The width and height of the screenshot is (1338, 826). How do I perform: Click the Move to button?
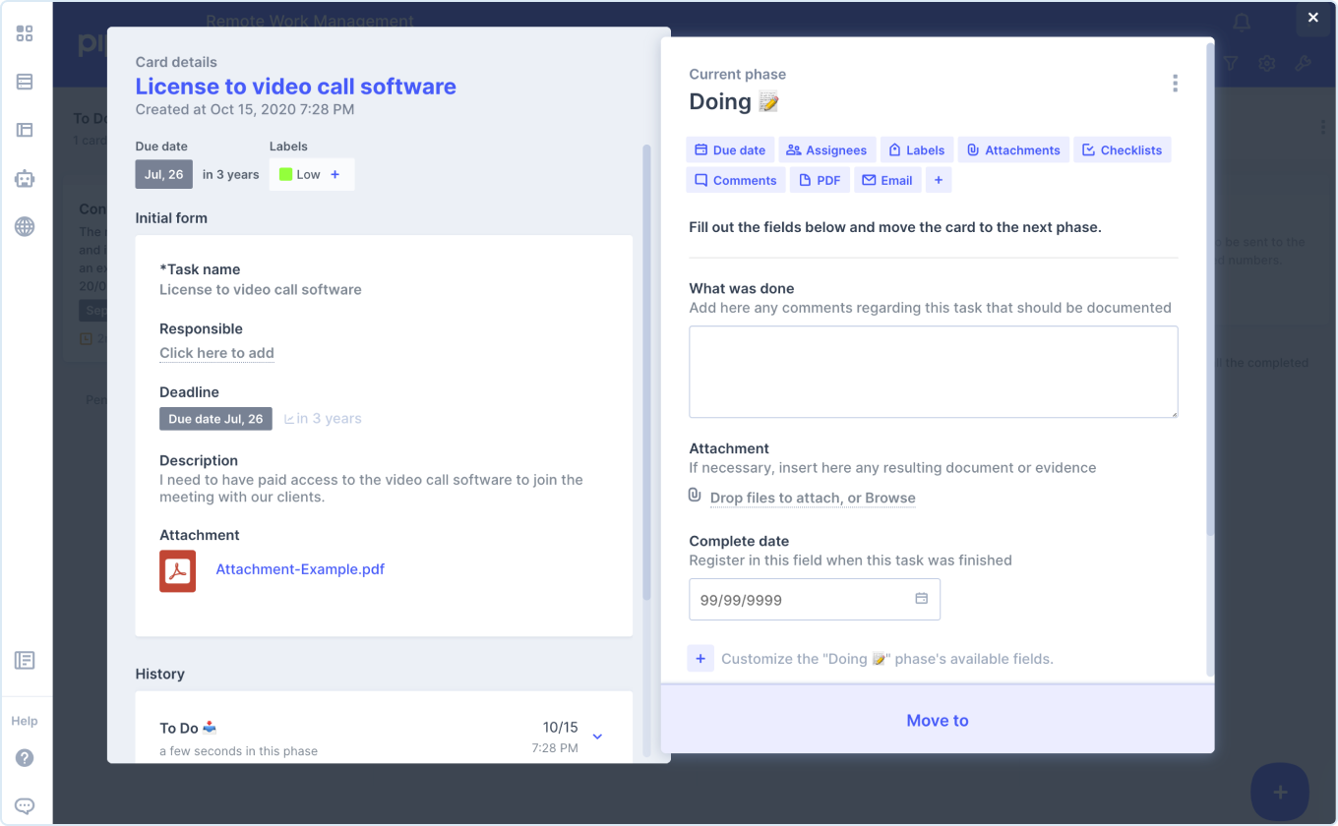937,720
